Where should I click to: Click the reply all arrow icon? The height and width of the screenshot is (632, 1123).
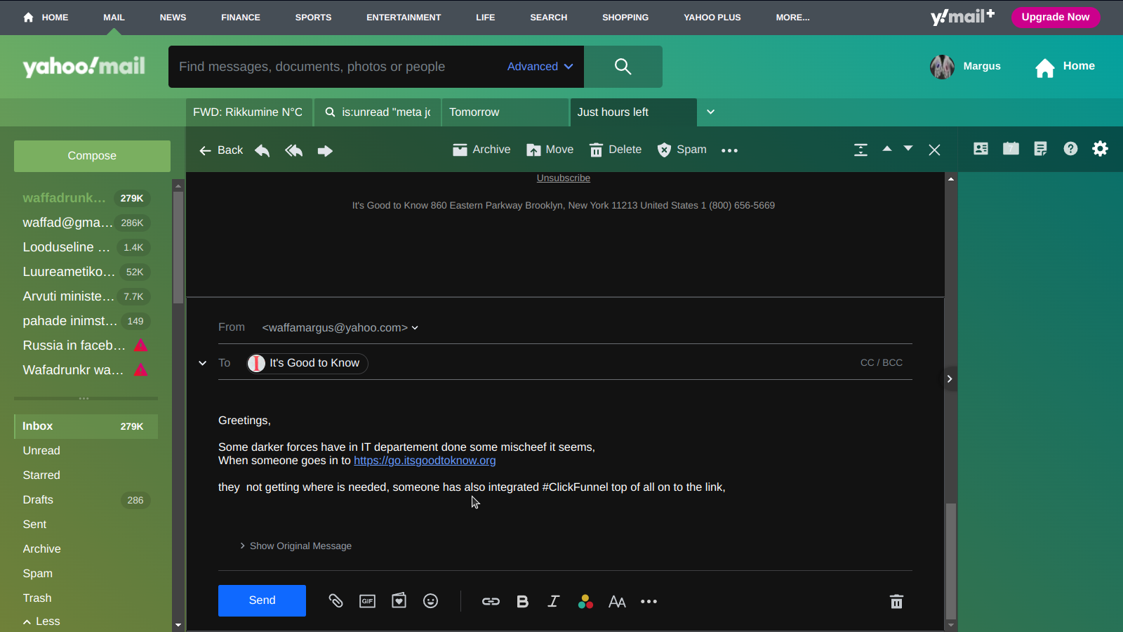click(x=293, y=150)
